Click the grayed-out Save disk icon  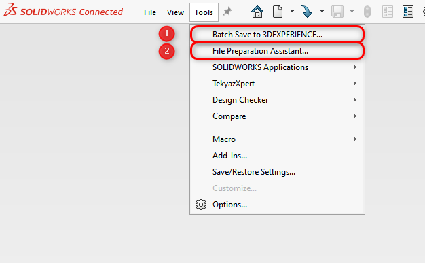coord(337,12)
